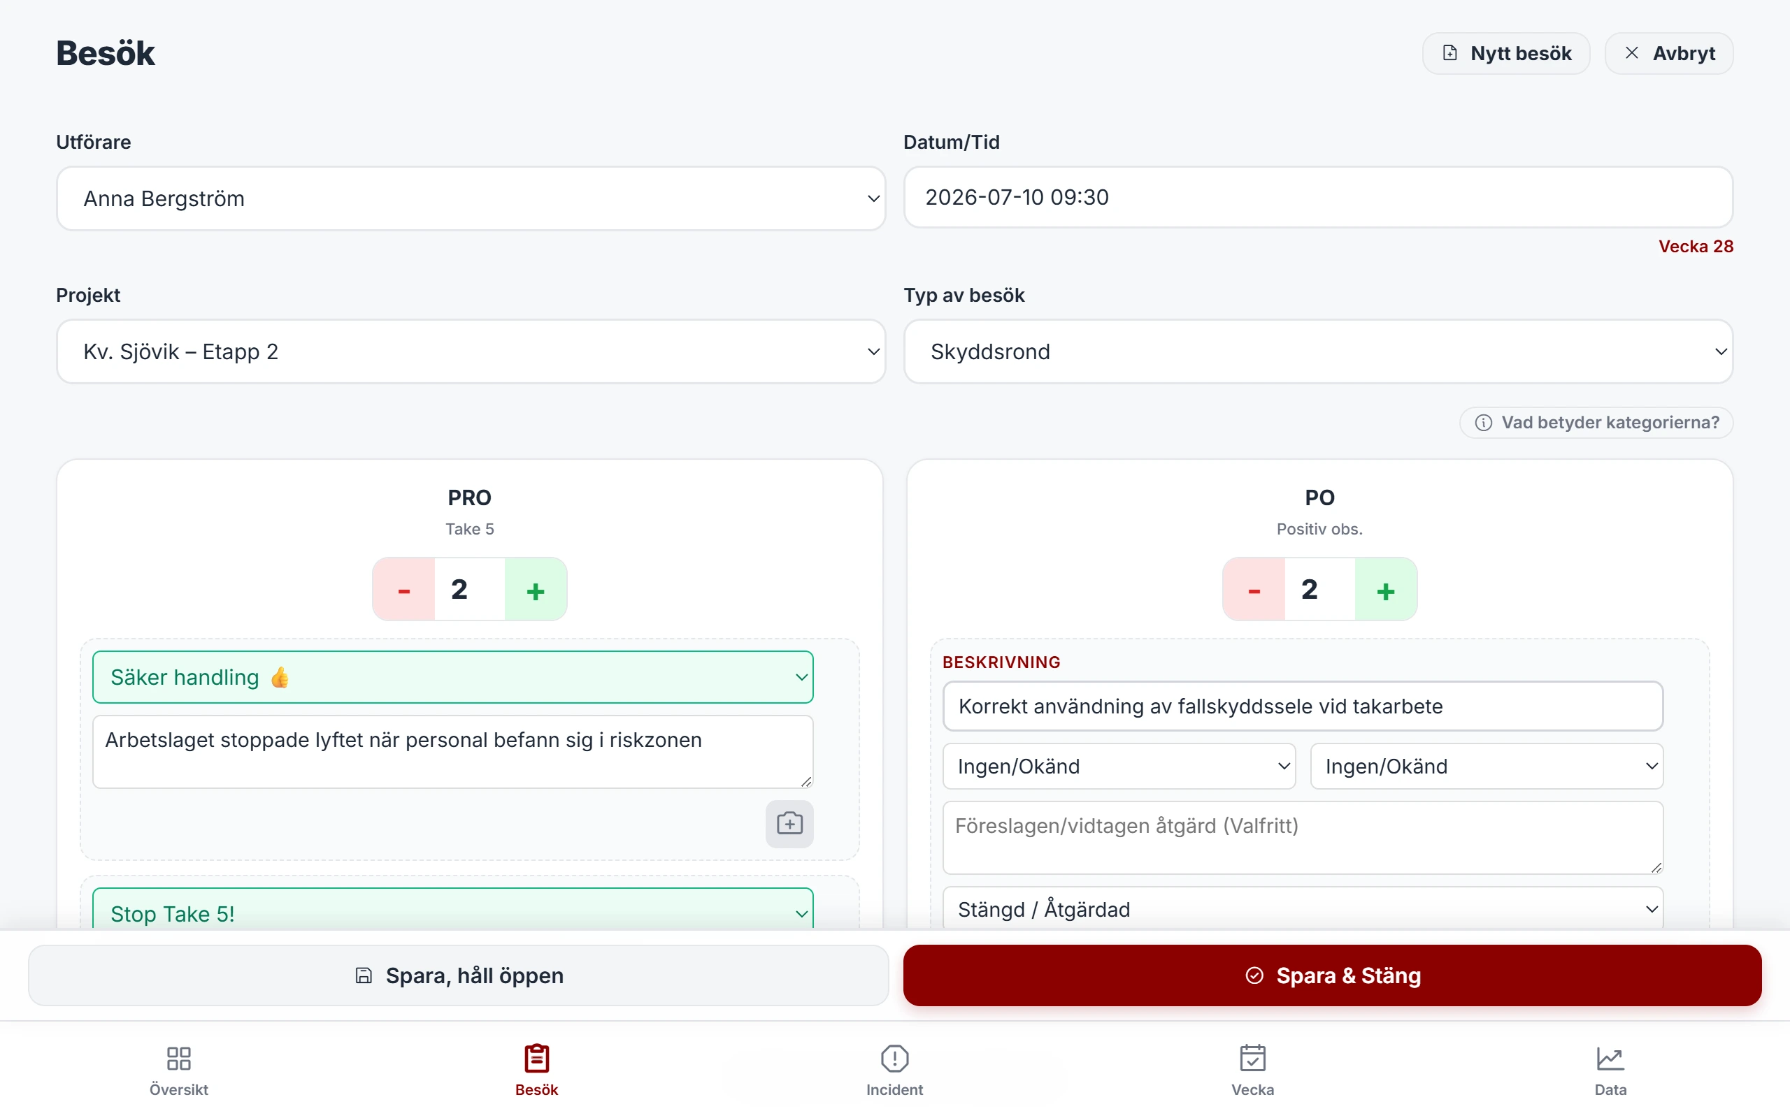The image size is (1790, 1118).
Task: Increase the PO Positiv obs. count
Action: 1385,589
